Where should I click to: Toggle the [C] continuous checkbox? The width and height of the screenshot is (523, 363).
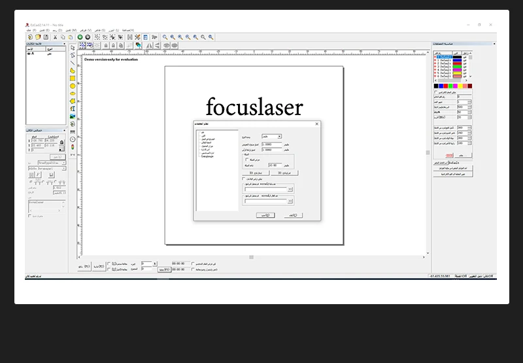click(109, 264)
